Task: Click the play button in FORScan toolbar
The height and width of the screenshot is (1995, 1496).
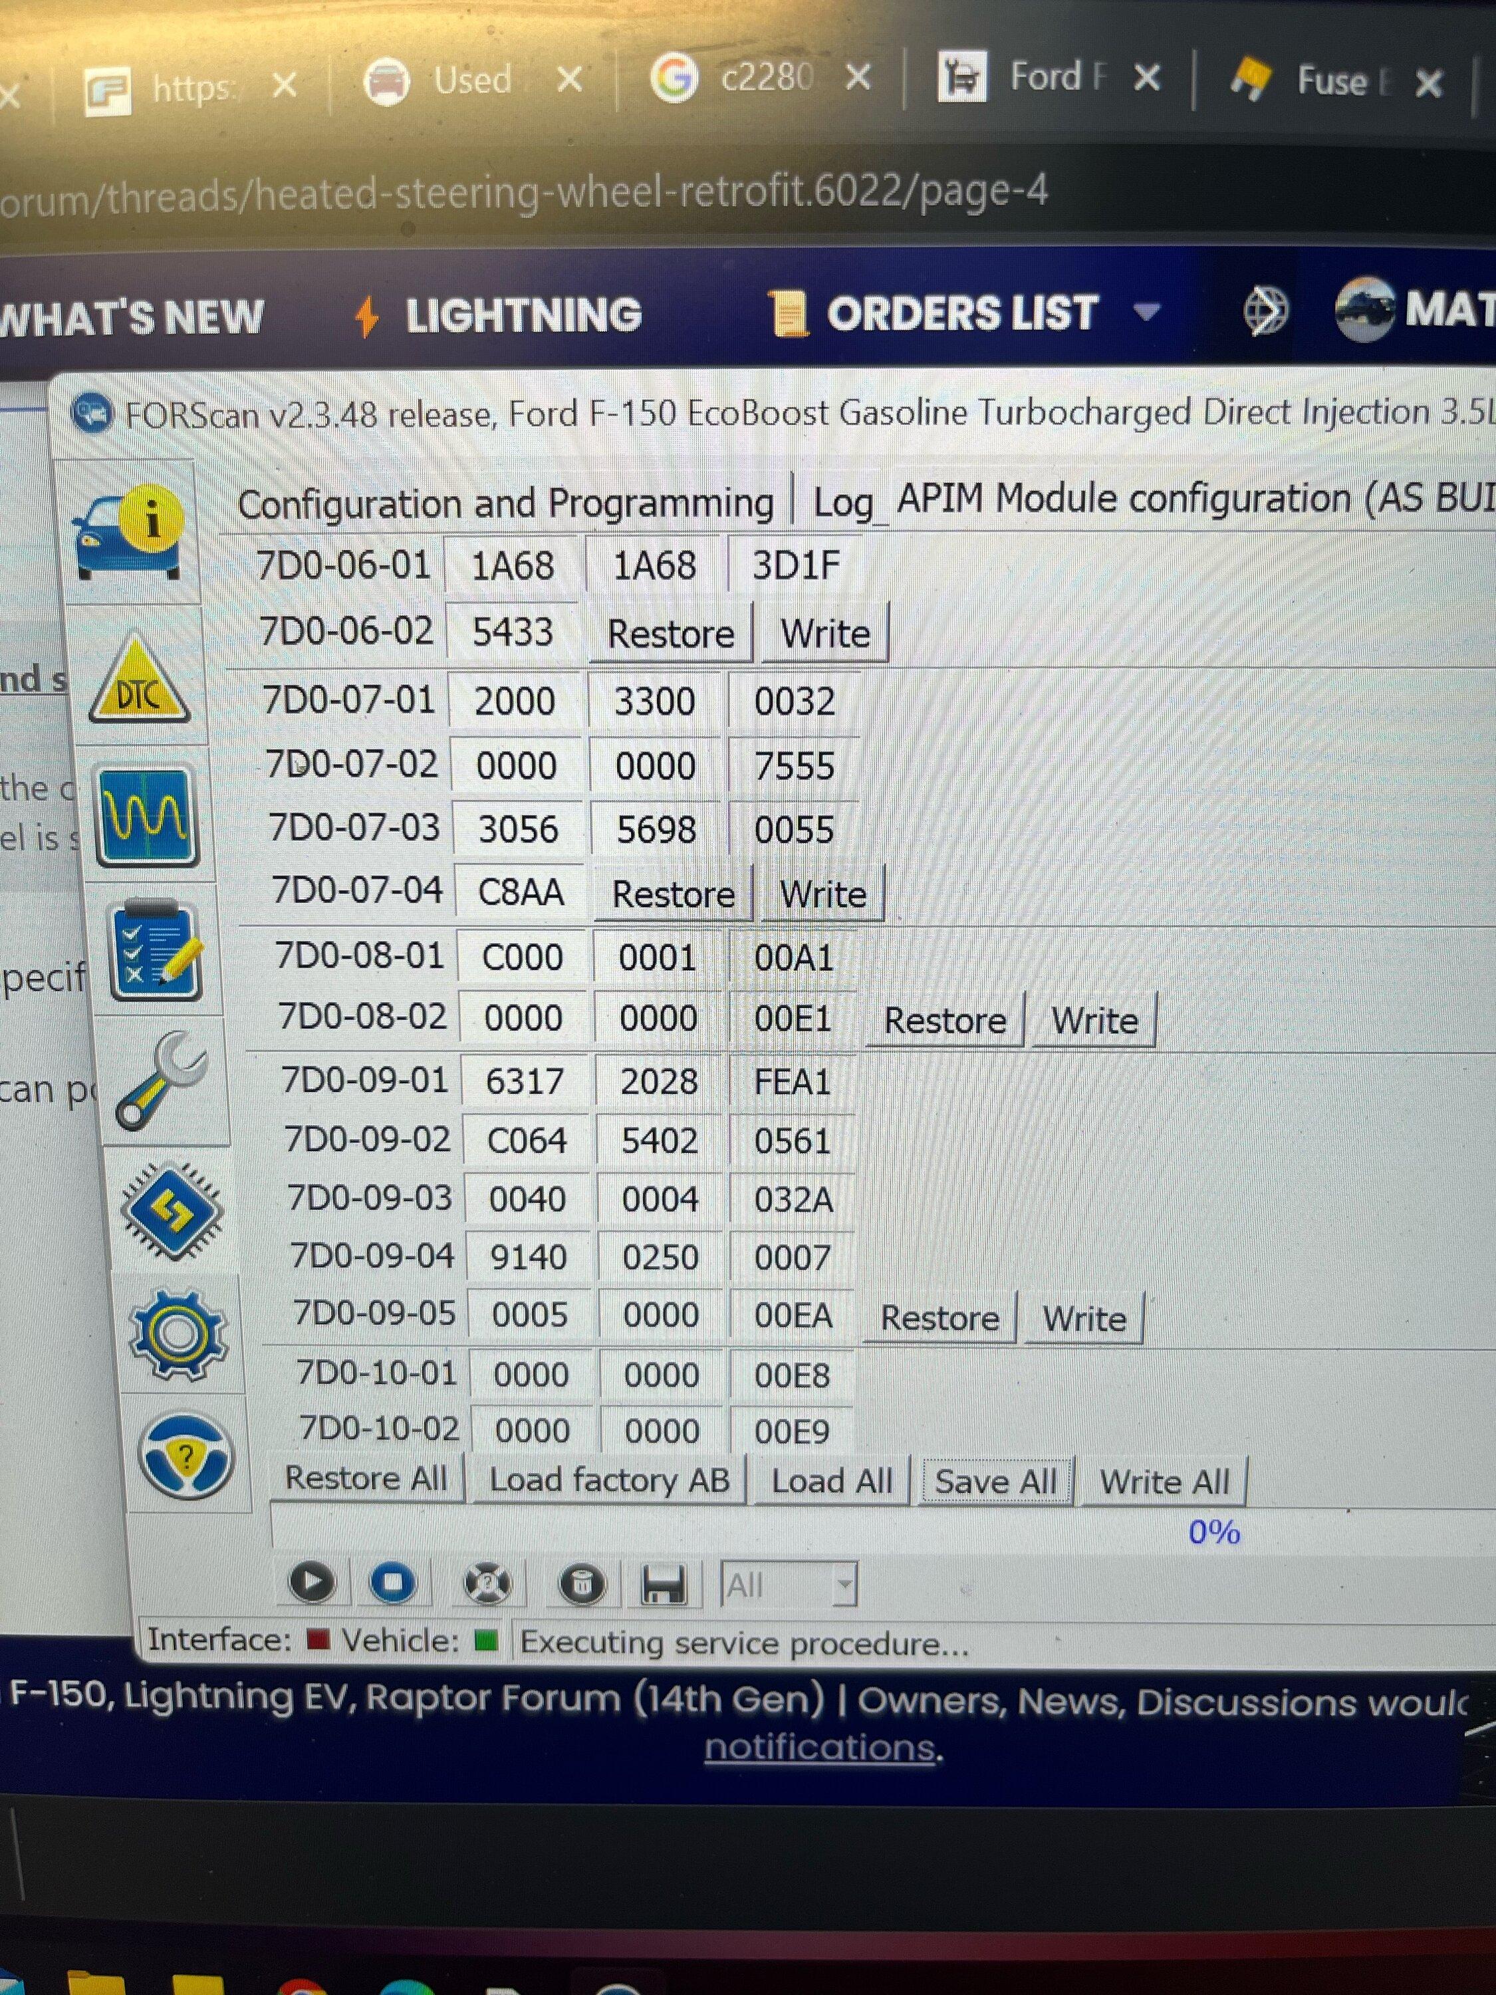Action: 312,1582
